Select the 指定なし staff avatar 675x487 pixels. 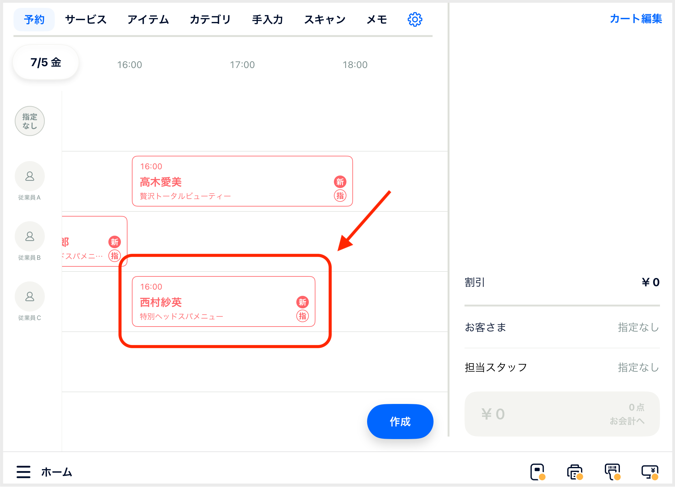click(x=30, y=121)
